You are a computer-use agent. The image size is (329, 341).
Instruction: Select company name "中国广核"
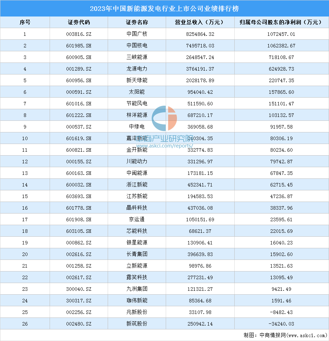pos(137,34)
